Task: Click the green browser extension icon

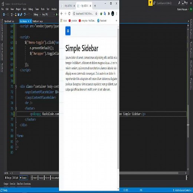Action: pos(101,14)
